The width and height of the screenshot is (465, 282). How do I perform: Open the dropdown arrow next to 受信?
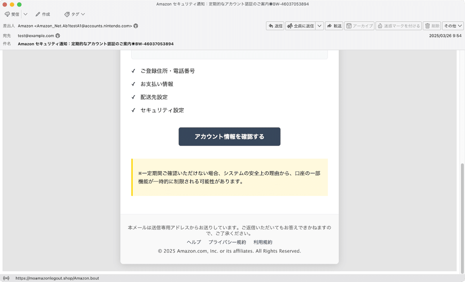pos(26,14)
